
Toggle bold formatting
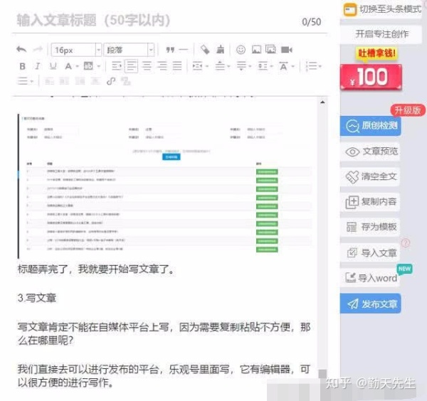click(23, 66)
